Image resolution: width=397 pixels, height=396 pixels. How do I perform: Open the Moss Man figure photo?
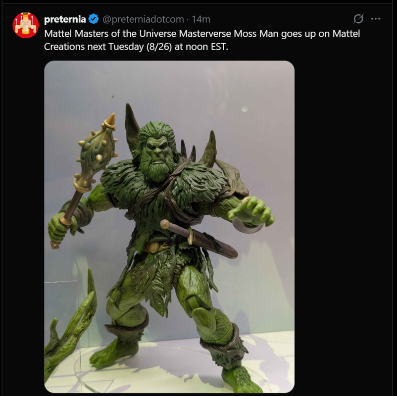click(x=169, y=227)
